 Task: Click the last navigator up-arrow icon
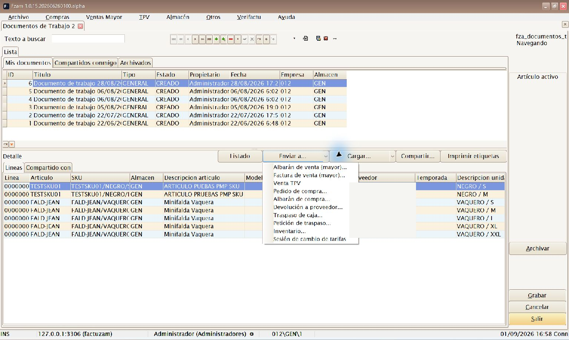pos(273,39)
